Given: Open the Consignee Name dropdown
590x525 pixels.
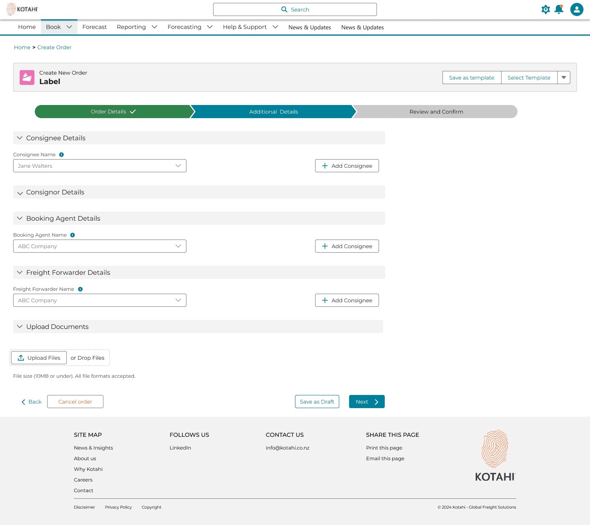Looking at the screenshot, I should 100,166.
